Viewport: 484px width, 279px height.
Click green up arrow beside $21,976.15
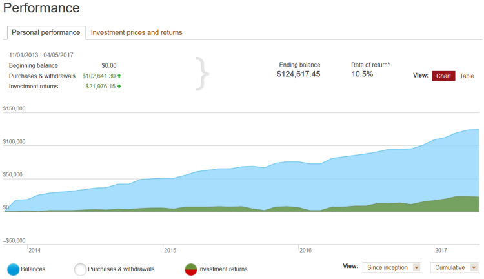(x=119, y=86)
